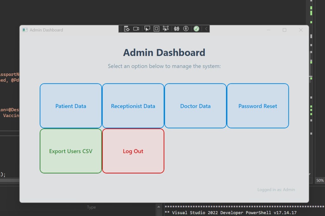This screenshot has height=216, width=325.
Task: Collapse the in-app debug toolbar chevron
Action: tap(206, 29)
